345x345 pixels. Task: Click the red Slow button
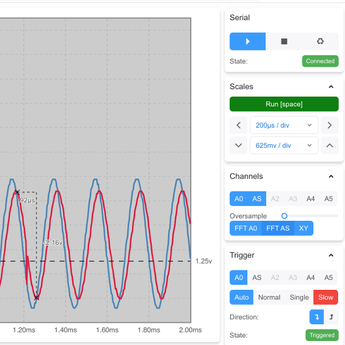click(325, 297)
